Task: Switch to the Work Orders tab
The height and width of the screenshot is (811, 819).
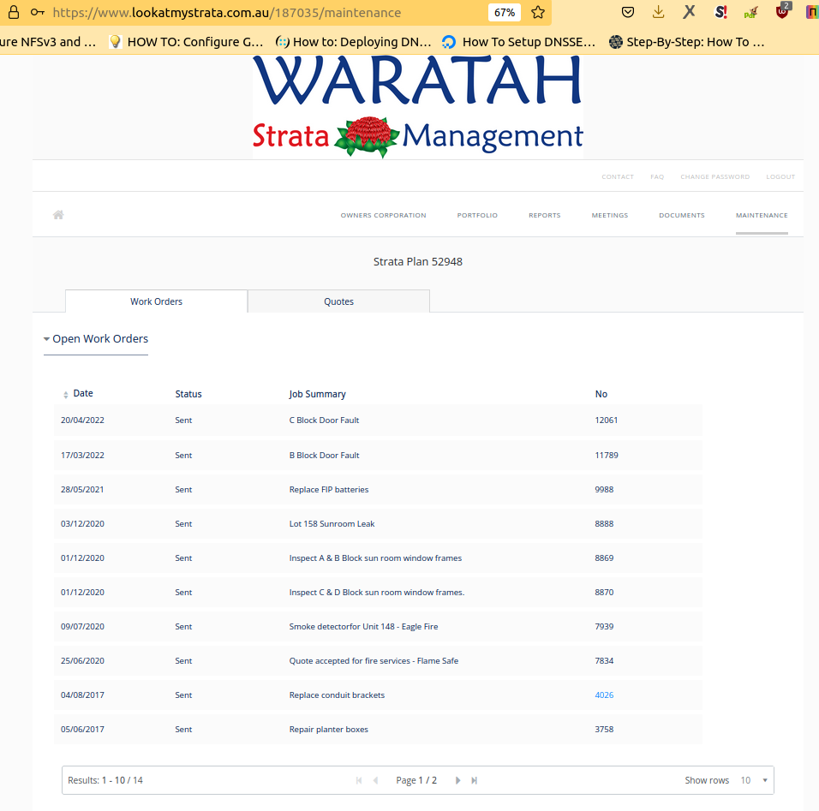Action: pyautogui.click(x=156, y=301)
